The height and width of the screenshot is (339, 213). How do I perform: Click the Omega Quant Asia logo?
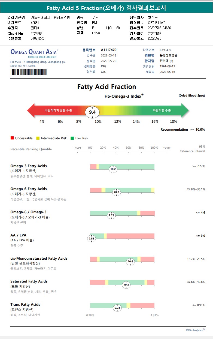click(34, 52)
